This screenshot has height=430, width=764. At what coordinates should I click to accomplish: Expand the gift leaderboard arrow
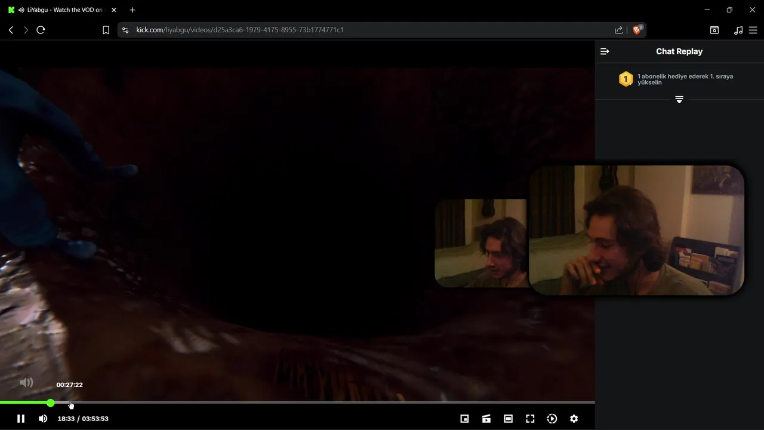click(679, 100)
